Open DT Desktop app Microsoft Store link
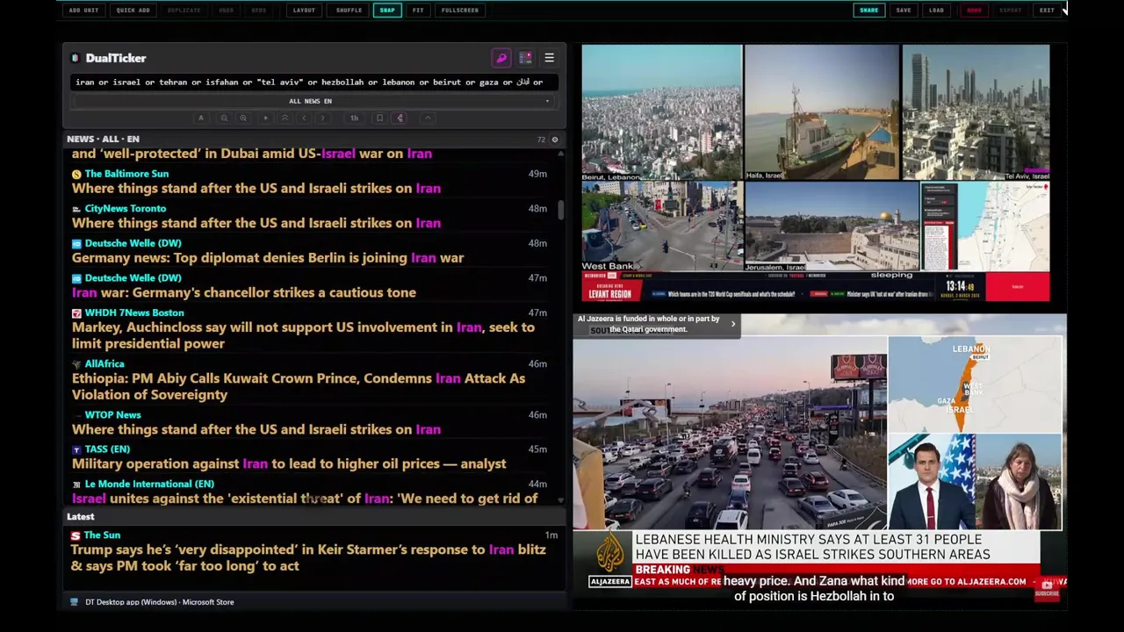This screenshot has height=632, width=1124. click(159, 602)
